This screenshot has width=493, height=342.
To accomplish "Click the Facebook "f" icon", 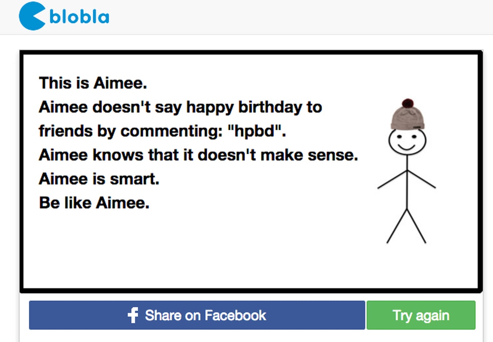I will (x=133, y=315).
